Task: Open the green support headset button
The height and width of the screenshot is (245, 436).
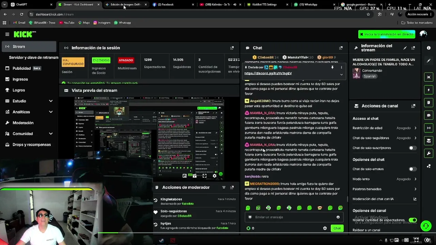Action: point(425,226)
